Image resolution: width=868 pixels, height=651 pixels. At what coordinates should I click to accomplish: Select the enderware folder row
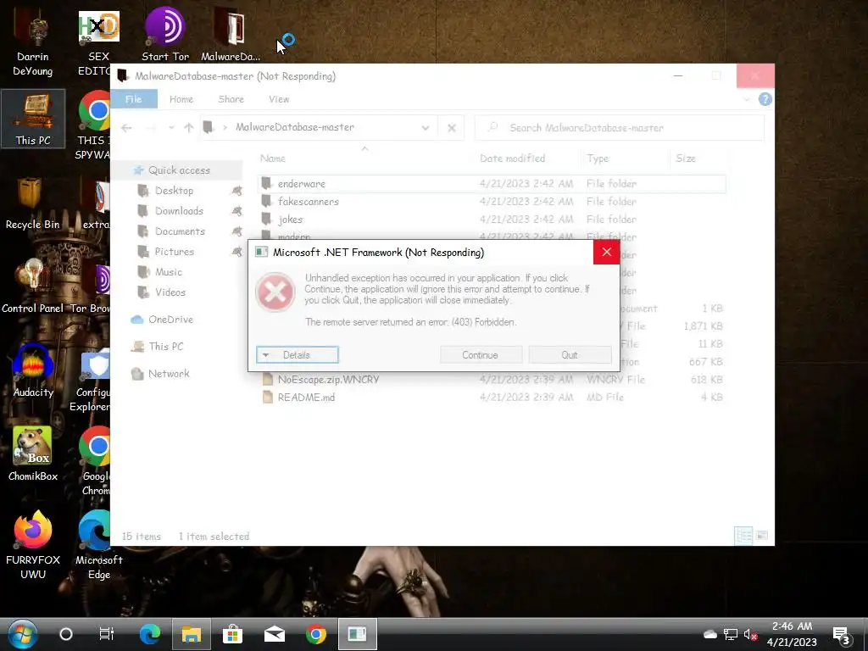coord(492,184)
